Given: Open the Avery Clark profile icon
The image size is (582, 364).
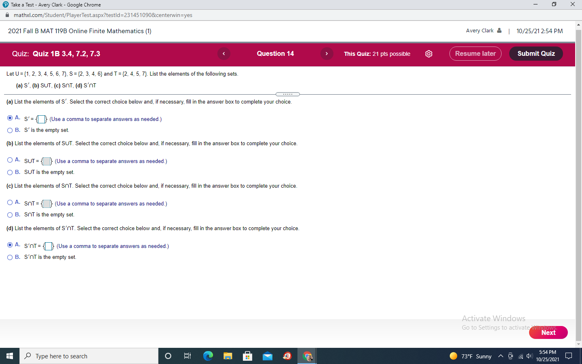Looking at the screenshot, I should point(500,30).
